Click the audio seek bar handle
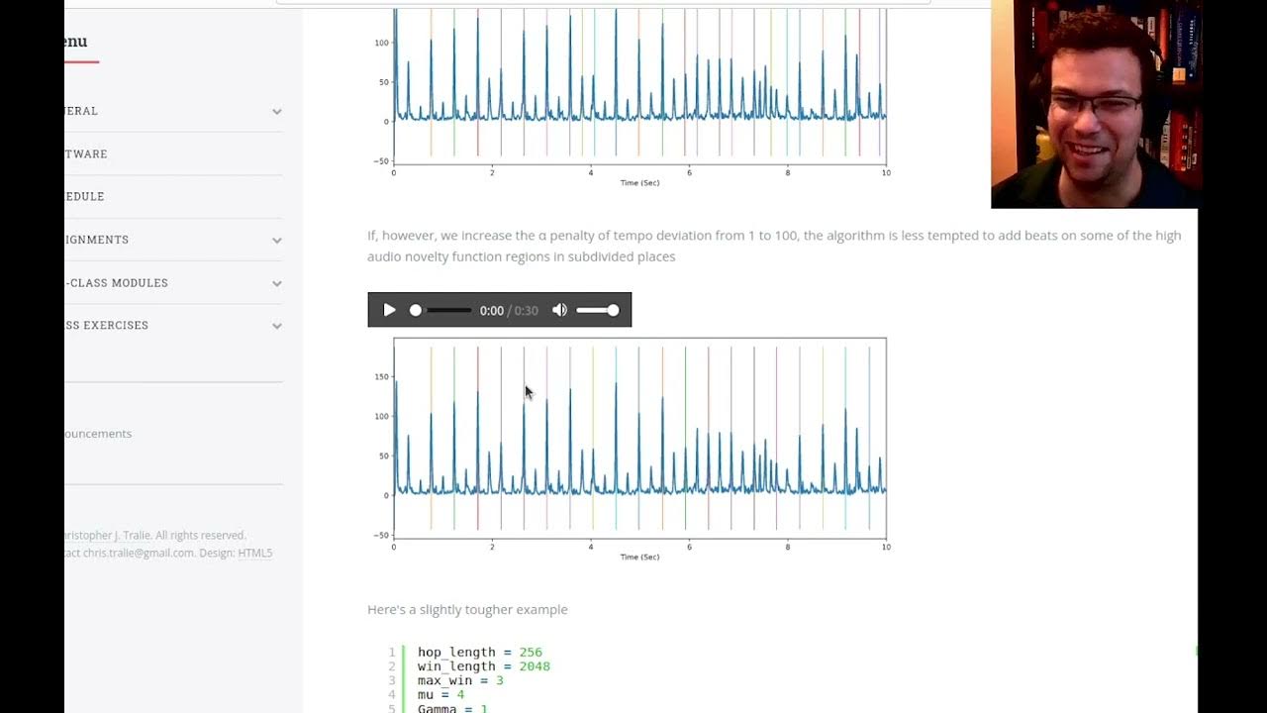The image size is (1267, 713). click(416, 310)
